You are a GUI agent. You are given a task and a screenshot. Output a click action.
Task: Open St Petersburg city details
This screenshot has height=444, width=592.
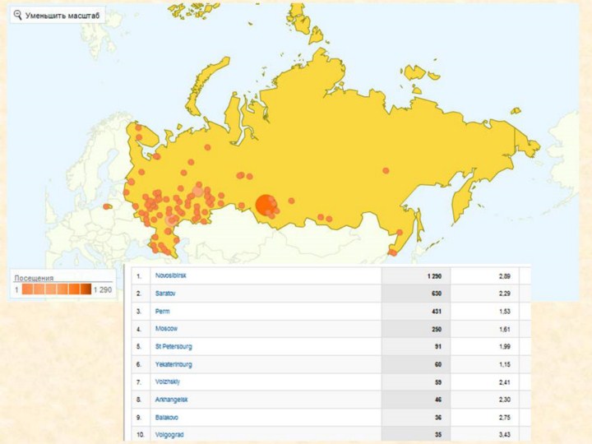173,346
